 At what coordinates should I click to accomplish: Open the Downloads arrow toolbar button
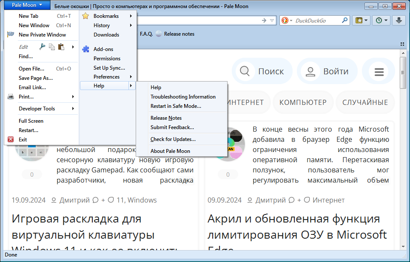[399, 20]
